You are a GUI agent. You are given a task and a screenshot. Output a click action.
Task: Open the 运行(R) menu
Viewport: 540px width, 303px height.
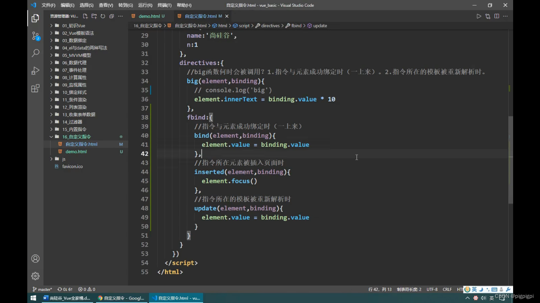coord(145,5)
